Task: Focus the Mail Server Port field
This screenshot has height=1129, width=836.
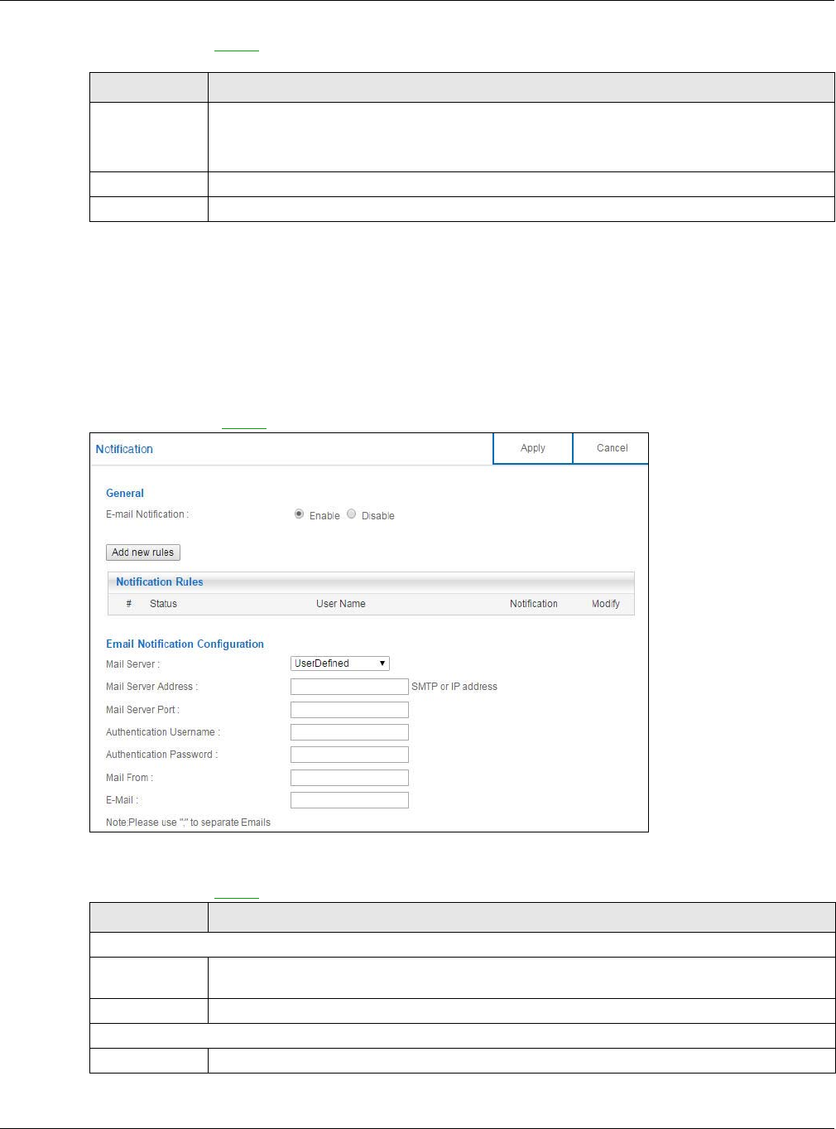Action: click(349, 710)
